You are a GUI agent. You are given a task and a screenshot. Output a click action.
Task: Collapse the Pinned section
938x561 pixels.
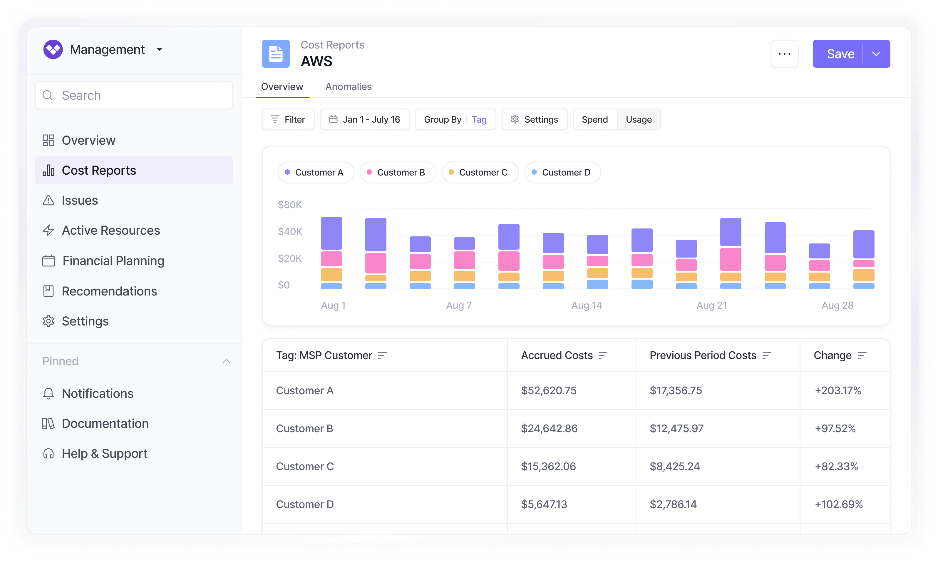click(x=226, y=361)
